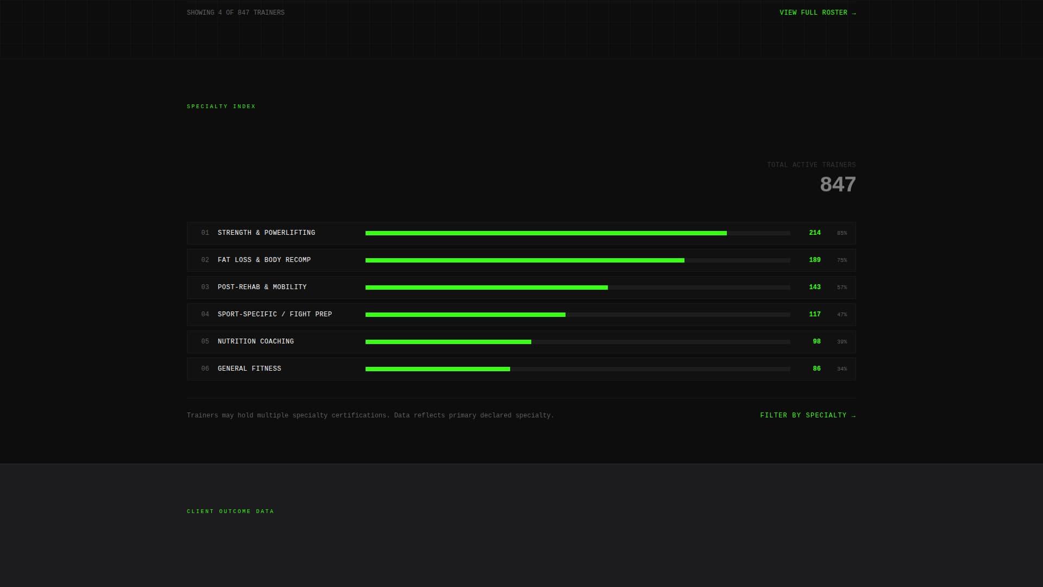Click the large 847 total number
The image size is (1043, 587).
click(838, 184)
